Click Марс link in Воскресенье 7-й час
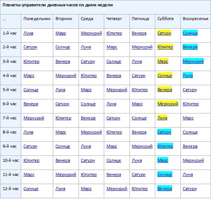This screenshot has height=199, width=211. point(188,118)
